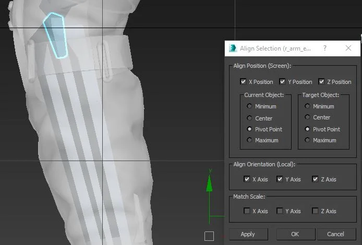Screen dimensions: 362x245
Task: Click the small square gizmo box in viewport
Action: (x=209, y=236)
